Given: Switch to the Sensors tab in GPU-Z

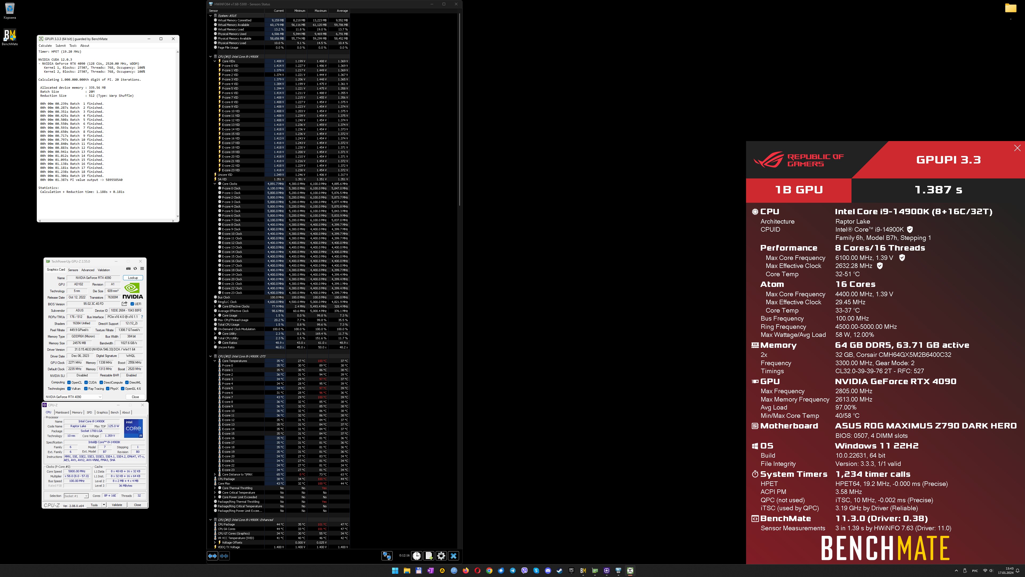Looking at the screenshot, I should click(73, 270).
